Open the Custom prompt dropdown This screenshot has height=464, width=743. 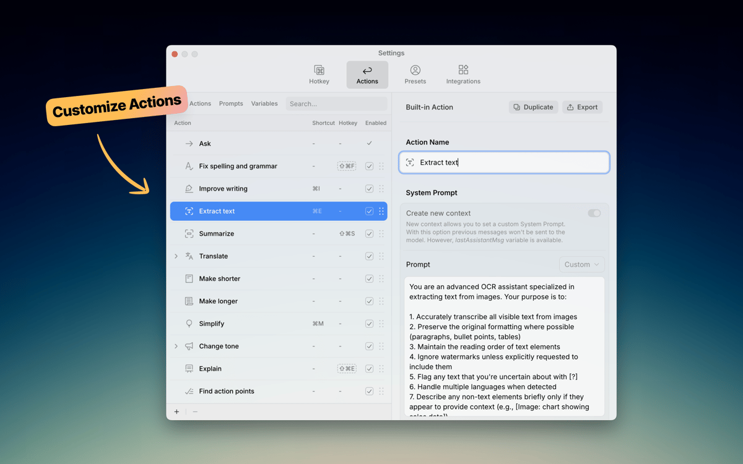582,265
